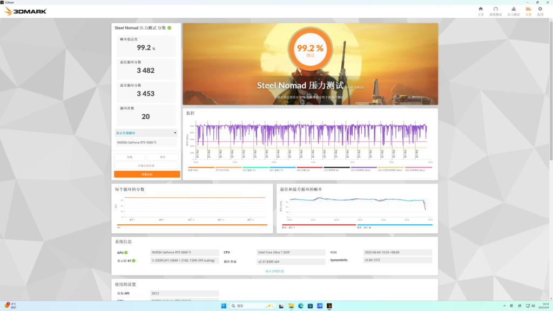
Task: Click the orange run-again button
Action: 147,174
